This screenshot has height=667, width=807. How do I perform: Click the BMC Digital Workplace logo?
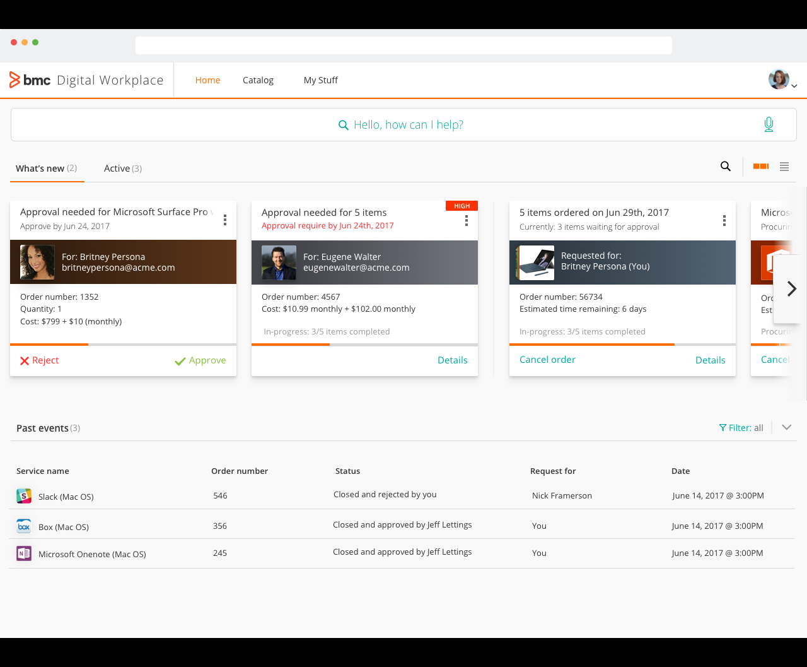(86, 80)
